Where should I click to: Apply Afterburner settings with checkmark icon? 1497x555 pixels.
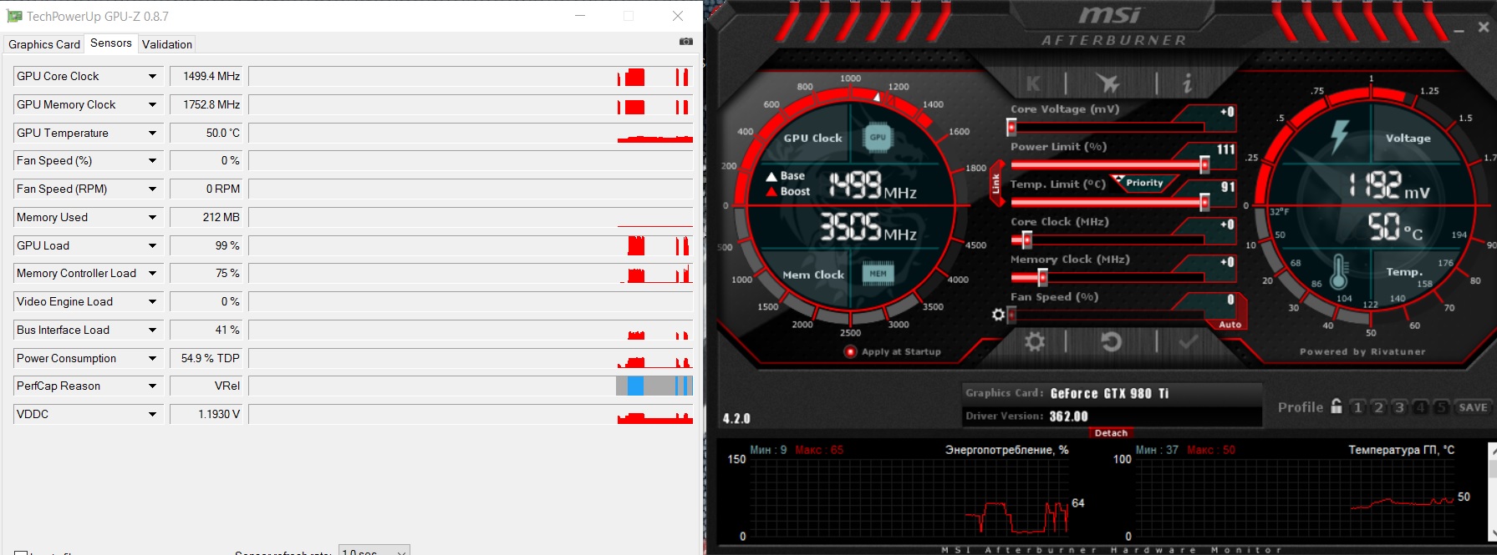pyautogui.click(x=1188, y=341)
